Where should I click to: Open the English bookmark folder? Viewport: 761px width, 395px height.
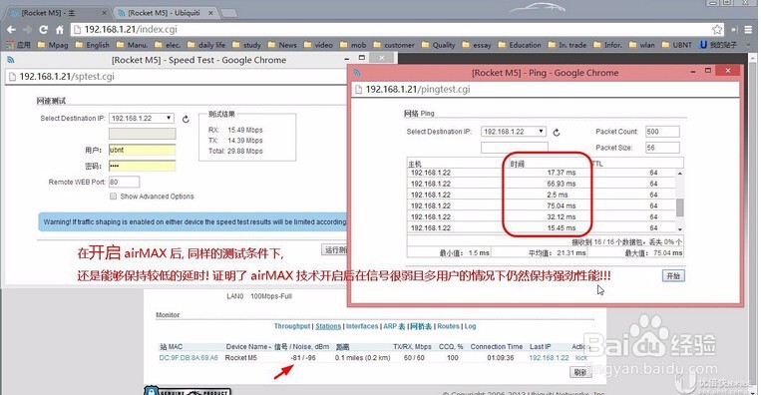(92, 45)
